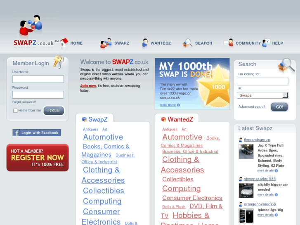
Task: Open WantedZ Automotive category
Action: 182,137
